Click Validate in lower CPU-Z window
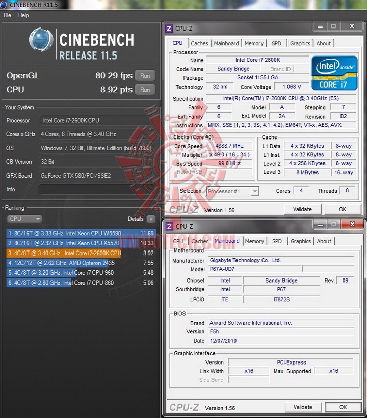367x418 pixels. pos(303,407)
